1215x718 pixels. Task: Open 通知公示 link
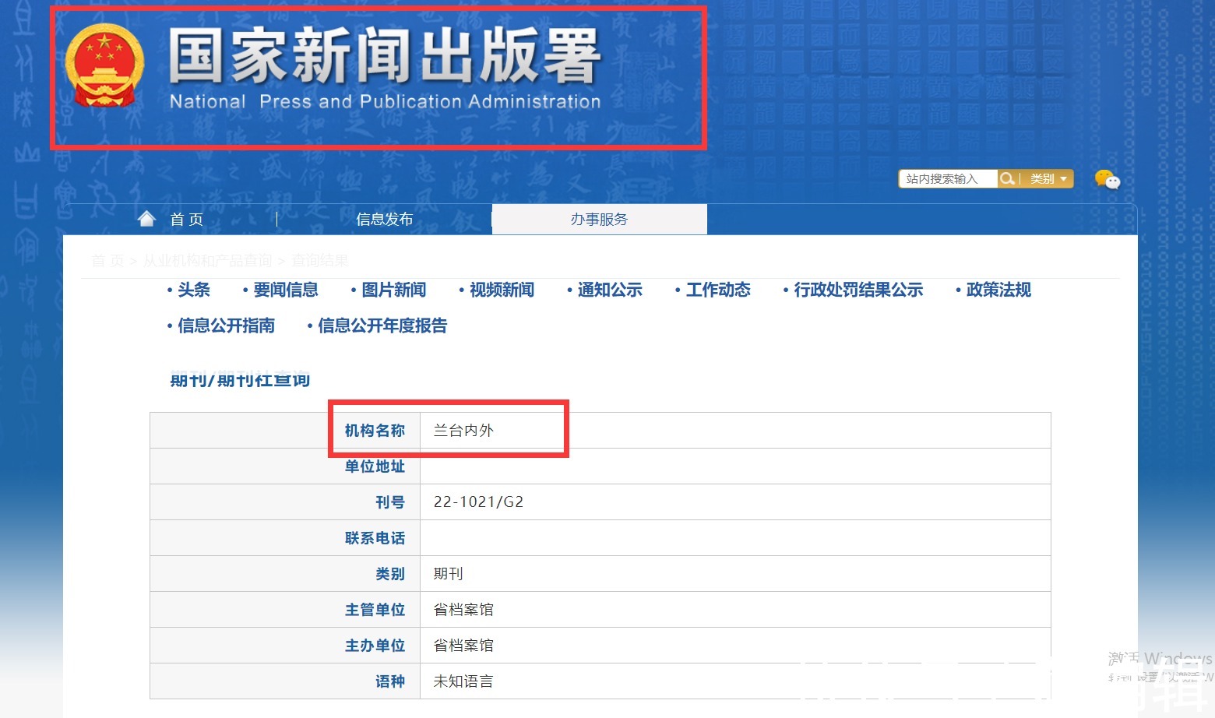pyautogui.click(x=610, y=290)
